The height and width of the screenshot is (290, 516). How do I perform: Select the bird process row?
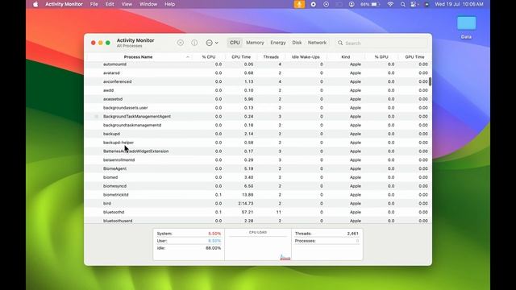tap(258, 204)
